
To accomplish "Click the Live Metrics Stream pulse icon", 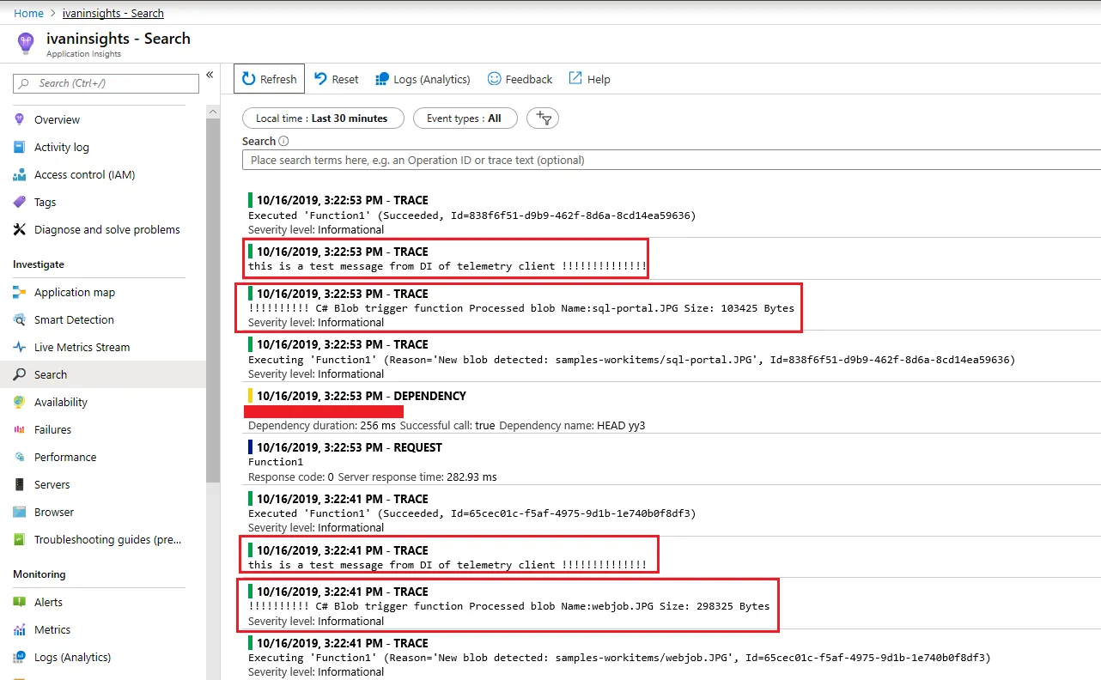I will click(20, 347).
